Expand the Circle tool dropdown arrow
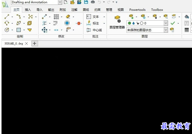Image resolution: width=192 pixels, height=134 pixels. coord(12,30)
